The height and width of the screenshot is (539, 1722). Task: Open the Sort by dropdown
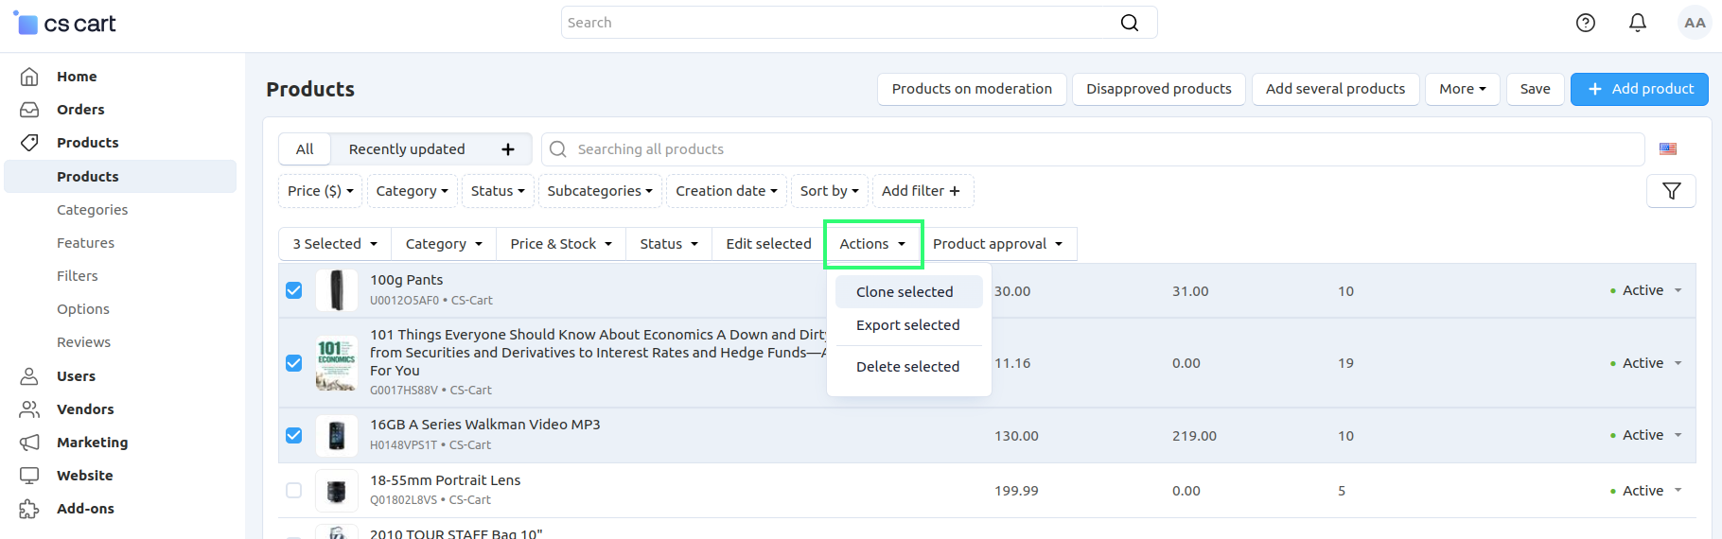point(830,191)
